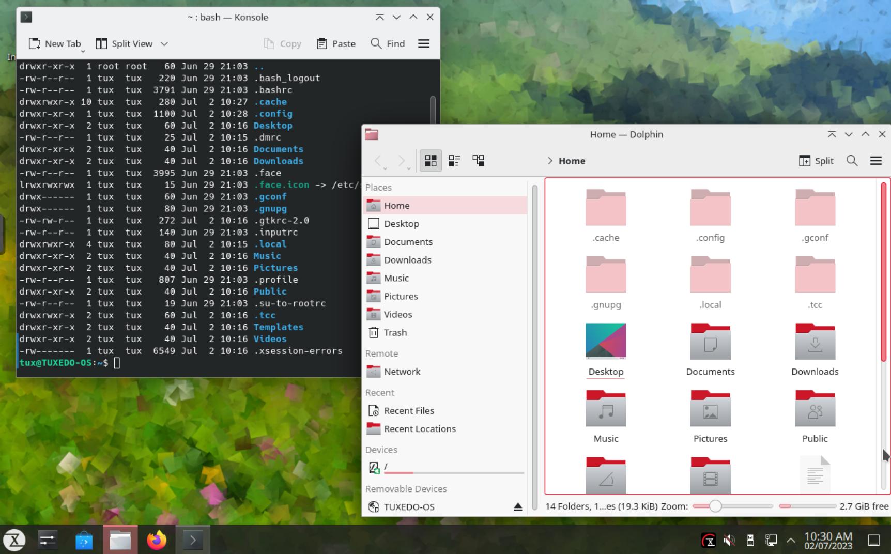Screen dimensions: 891x554
Task: Switch Dolphin to Details tree view mode
Action: tap(479, 161)
